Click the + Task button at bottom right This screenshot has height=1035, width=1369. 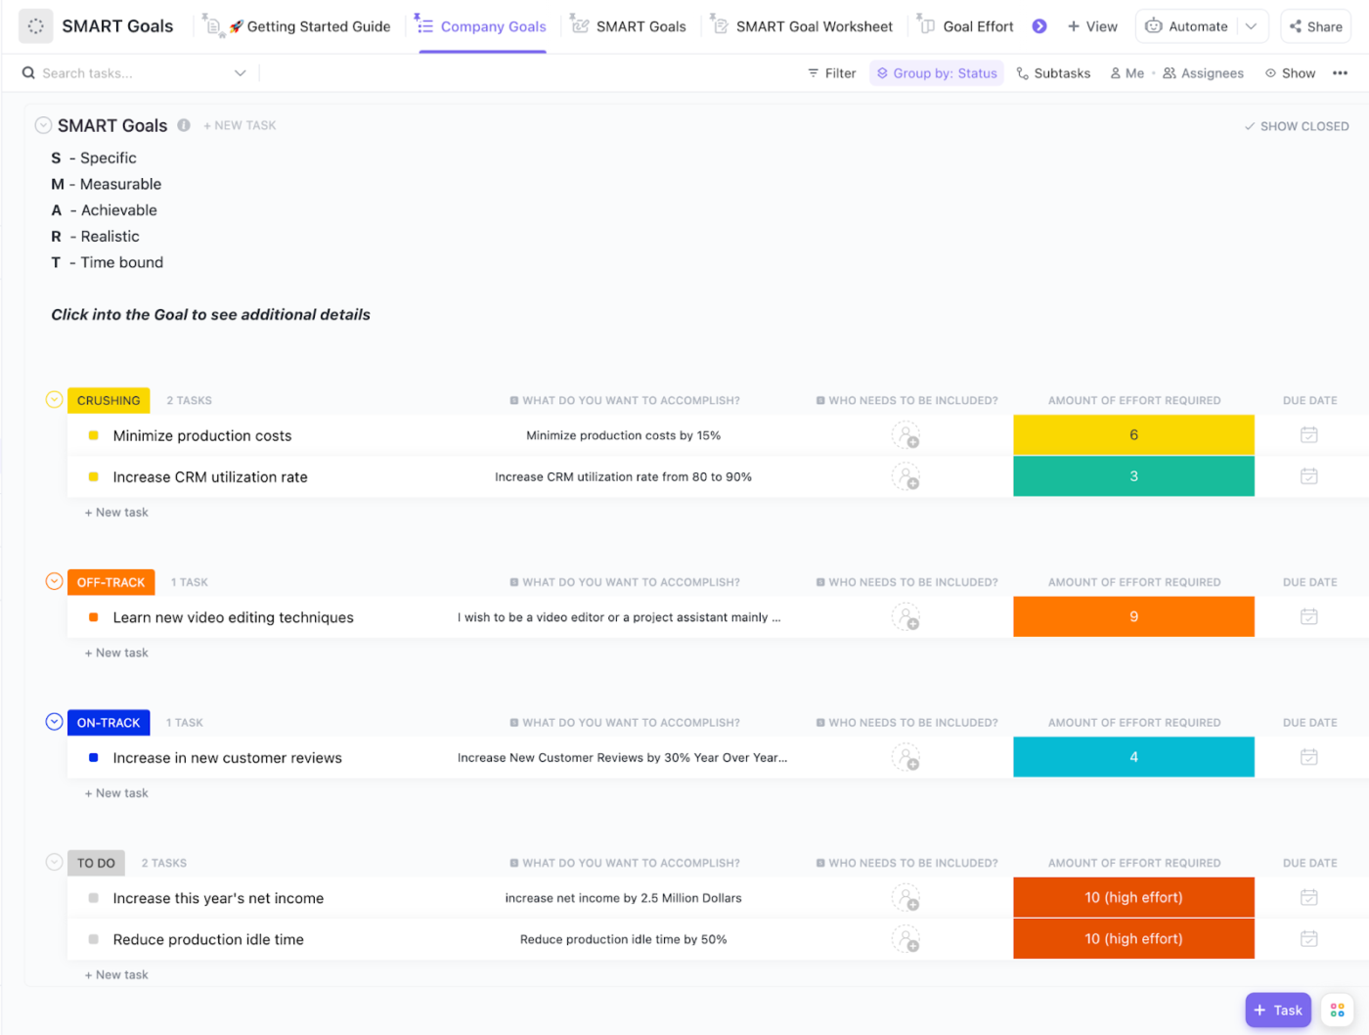click(1278, 1010)
